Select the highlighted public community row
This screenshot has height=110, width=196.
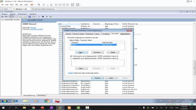point(94,45)
